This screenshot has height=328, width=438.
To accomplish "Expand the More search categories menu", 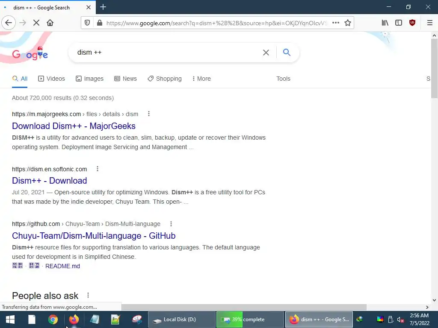I will [201, 79].
